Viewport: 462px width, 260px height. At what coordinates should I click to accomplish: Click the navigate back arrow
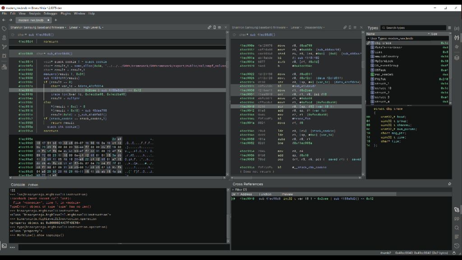(x=4, y=20)
